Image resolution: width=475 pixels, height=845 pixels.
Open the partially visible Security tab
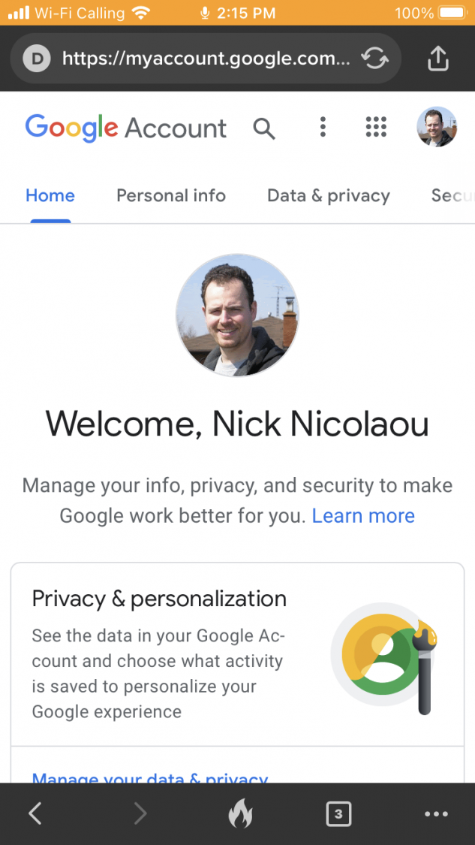[x=452, y=196]
